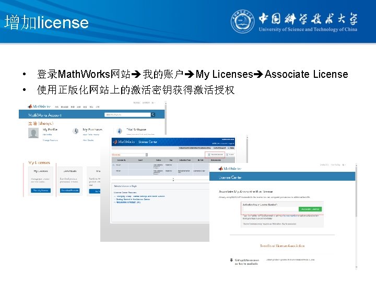376x282 pixels.
Task: Click vertical scrollbar of Associate License page
Action: click(x=356, y=216)
